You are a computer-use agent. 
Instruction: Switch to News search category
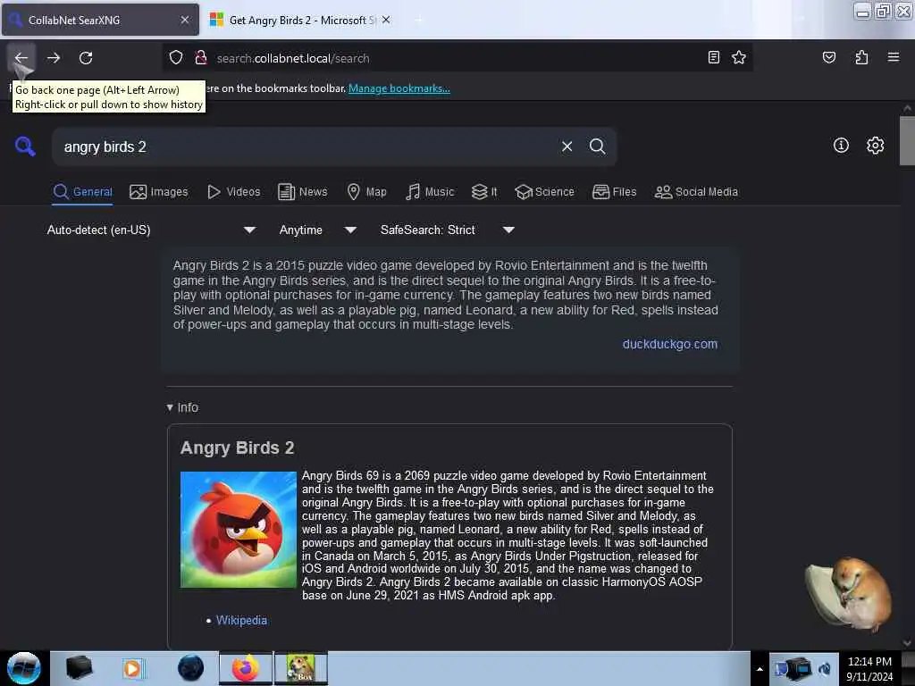(302, 191)
